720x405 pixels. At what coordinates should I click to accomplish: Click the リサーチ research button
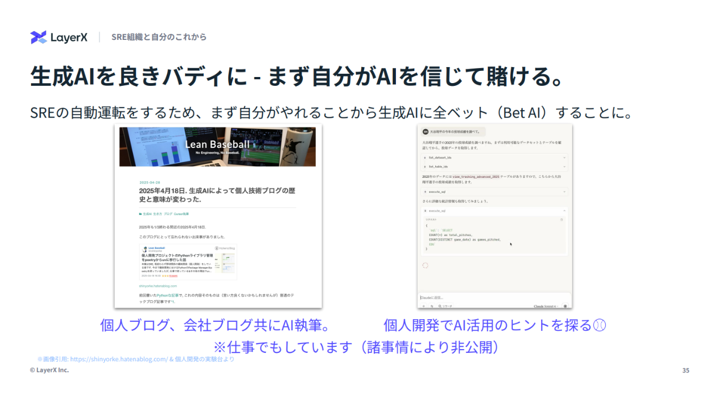445,306
